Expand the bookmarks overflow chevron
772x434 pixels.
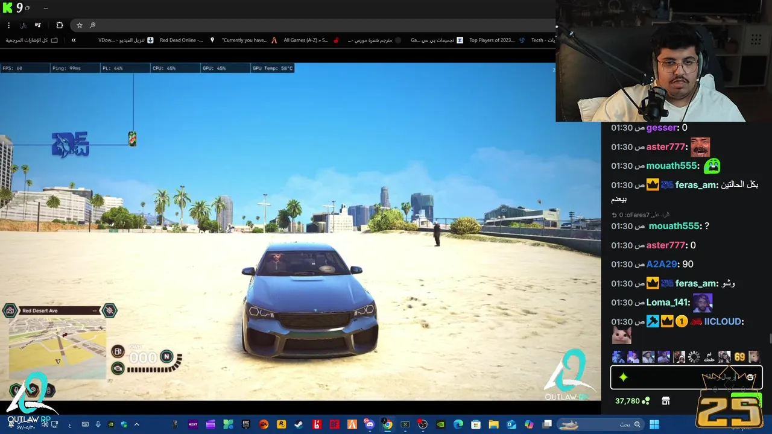click(74, 40)
